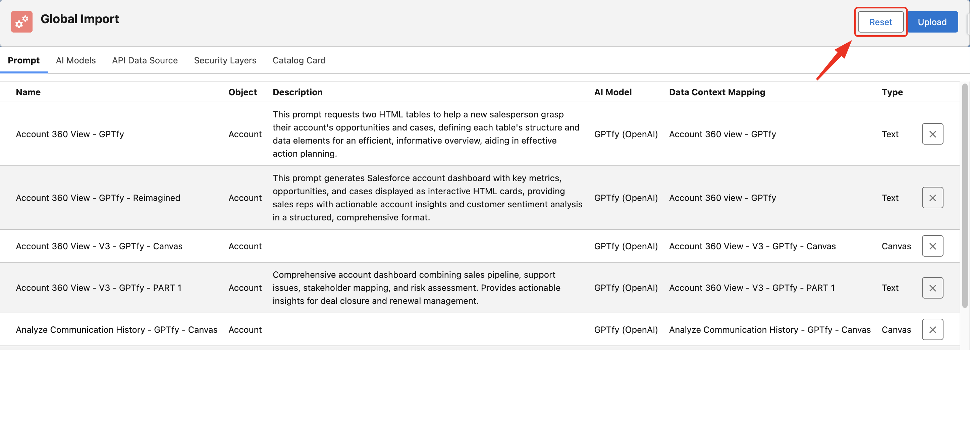
Task: Select the Prompt tab
Action: (23, 60)
